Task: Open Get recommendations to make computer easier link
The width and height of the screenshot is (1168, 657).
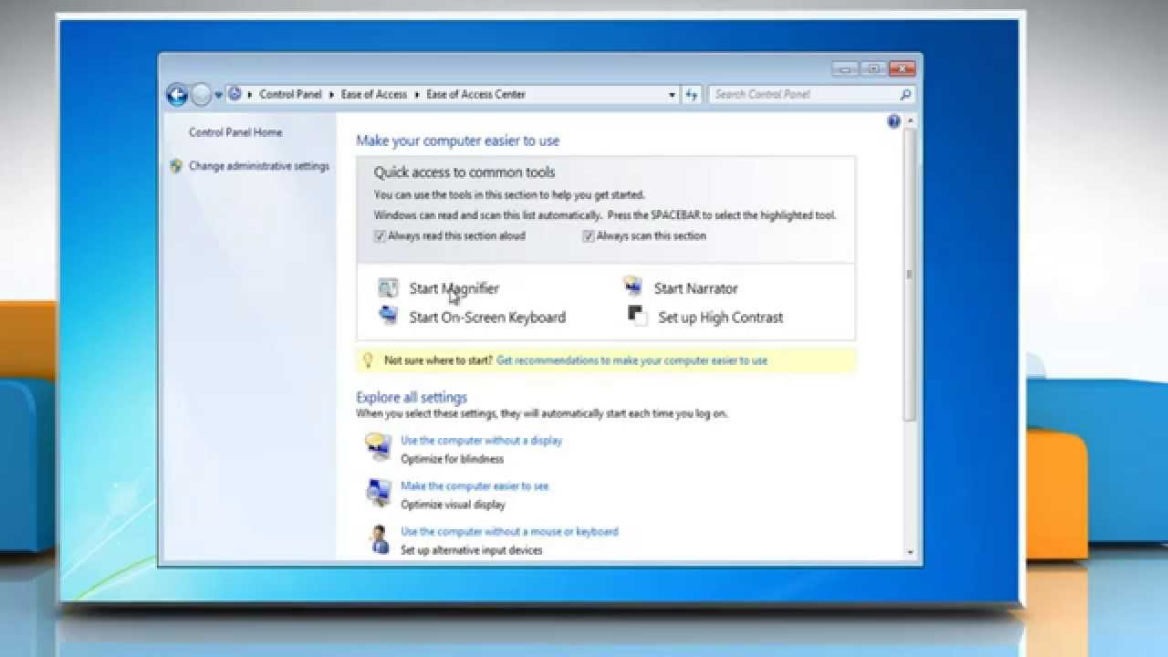Action: pos(631,360)
